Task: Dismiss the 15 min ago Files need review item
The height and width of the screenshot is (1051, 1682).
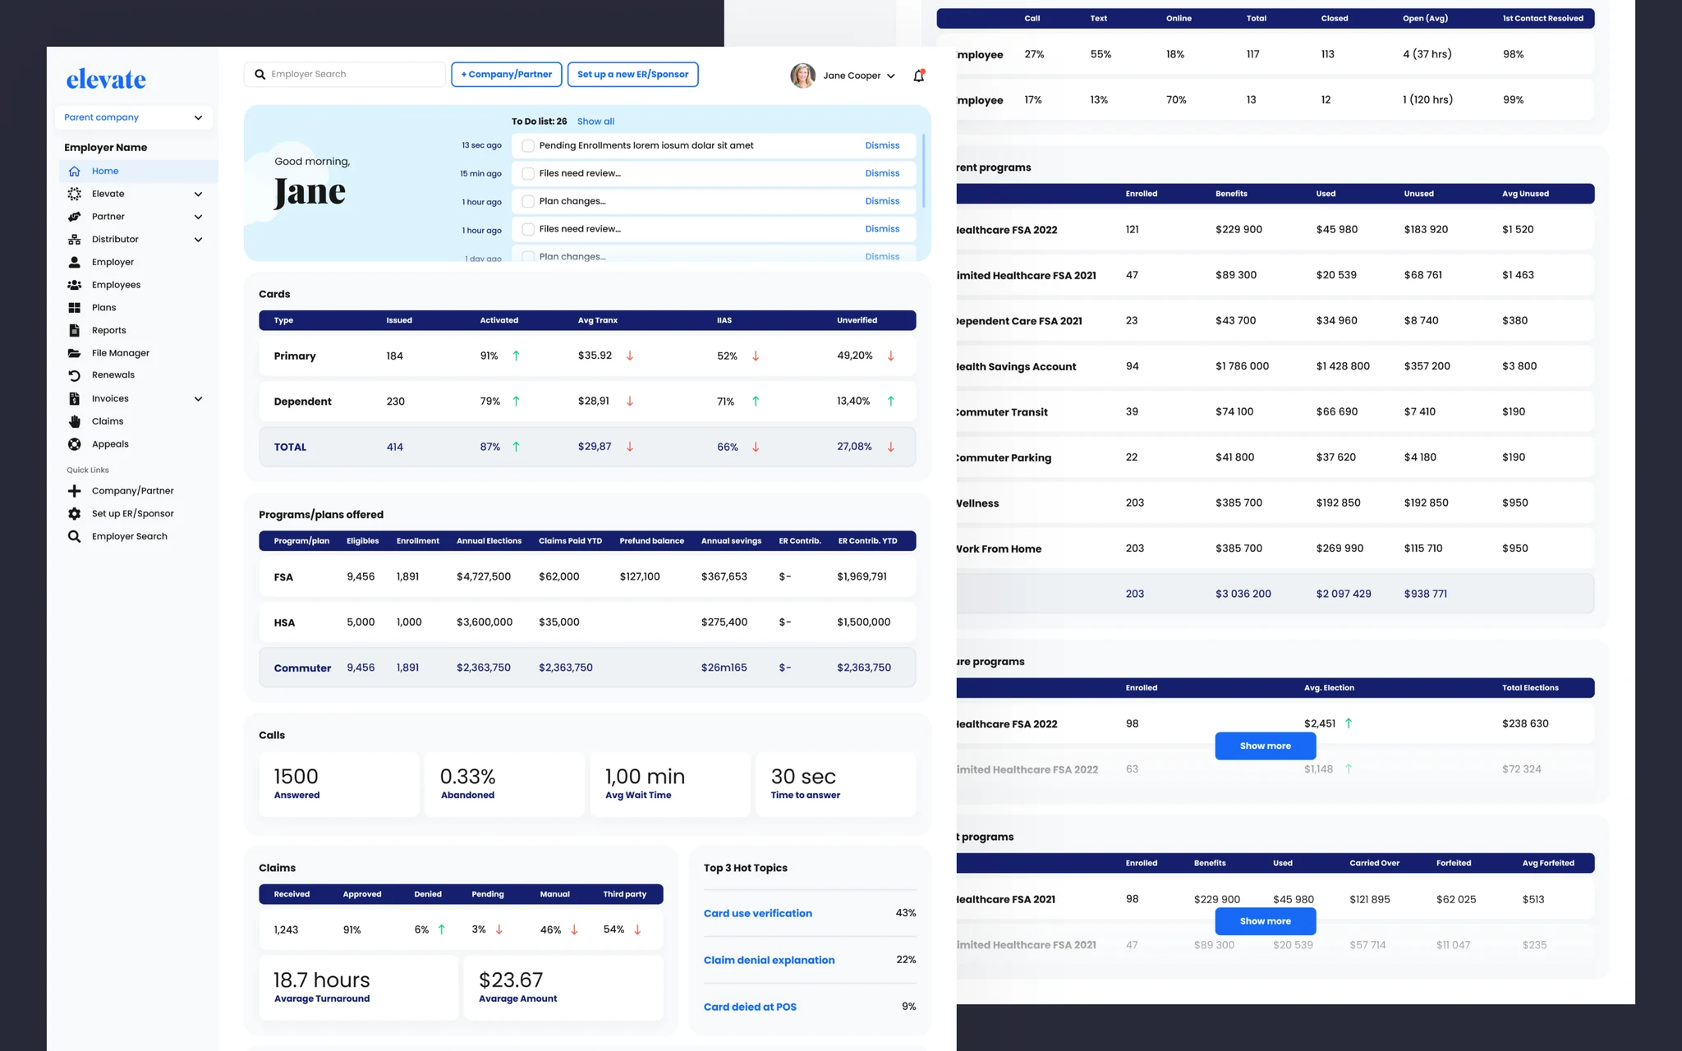Action: click(882, 173)
